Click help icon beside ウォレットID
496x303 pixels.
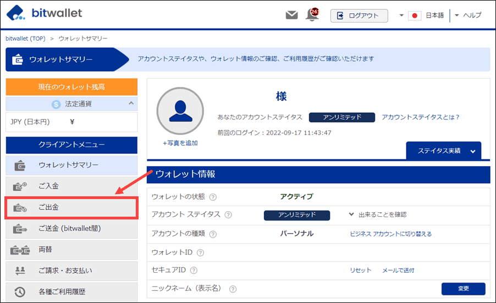(x=200, y=252)
